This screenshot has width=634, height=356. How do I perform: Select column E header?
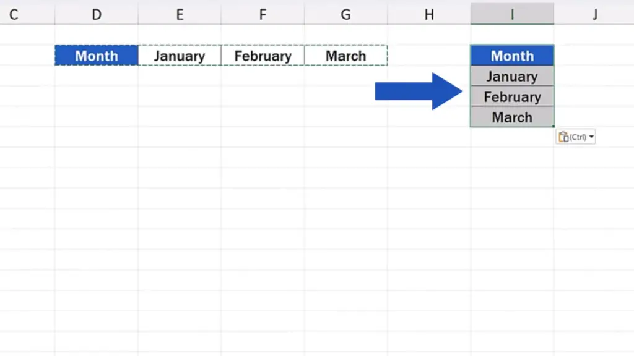[x=180, y=15]
